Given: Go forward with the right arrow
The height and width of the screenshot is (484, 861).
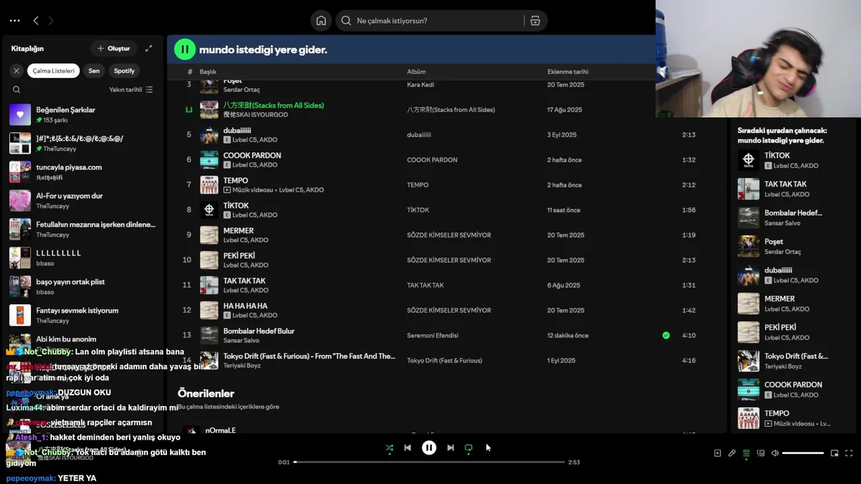Looking at the screenshot, I should tap(50, 21).
